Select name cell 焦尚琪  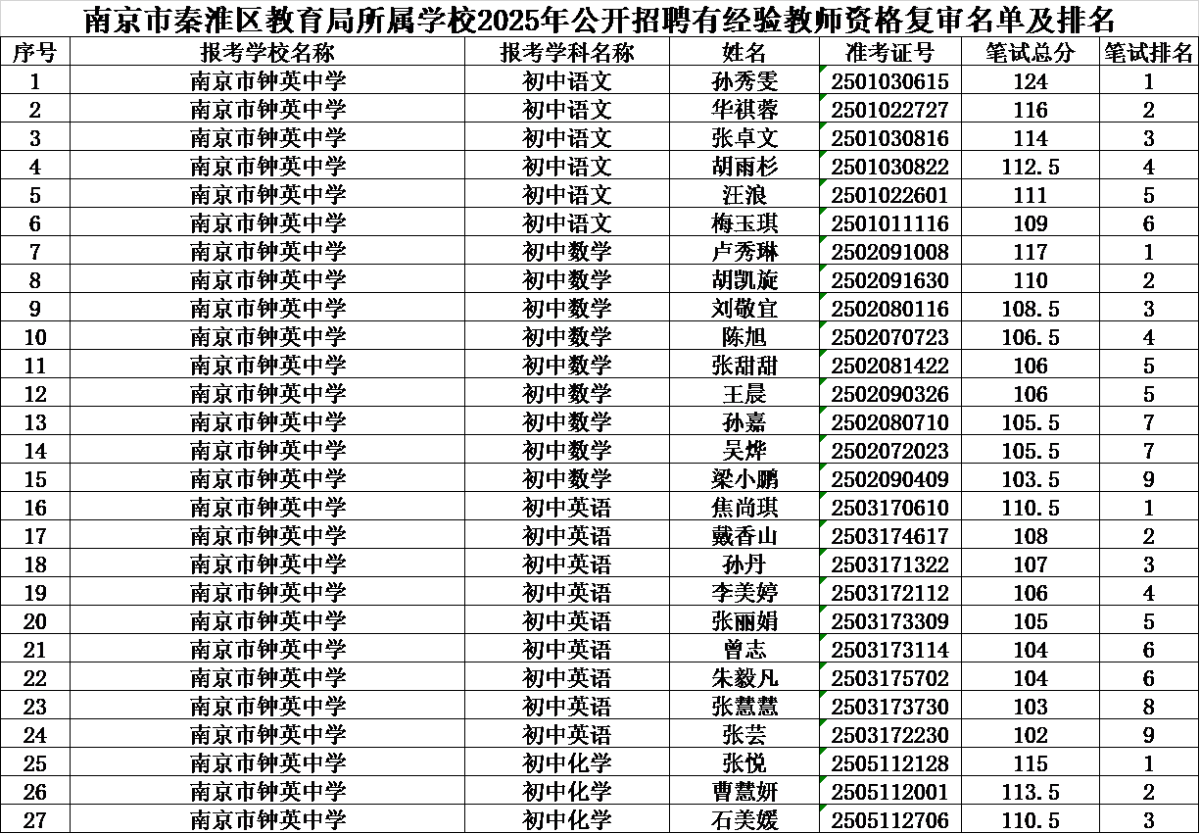point(744,508)
